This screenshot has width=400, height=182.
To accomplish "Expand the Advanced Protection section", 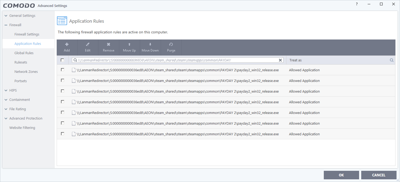I will (x=6, y=118).
